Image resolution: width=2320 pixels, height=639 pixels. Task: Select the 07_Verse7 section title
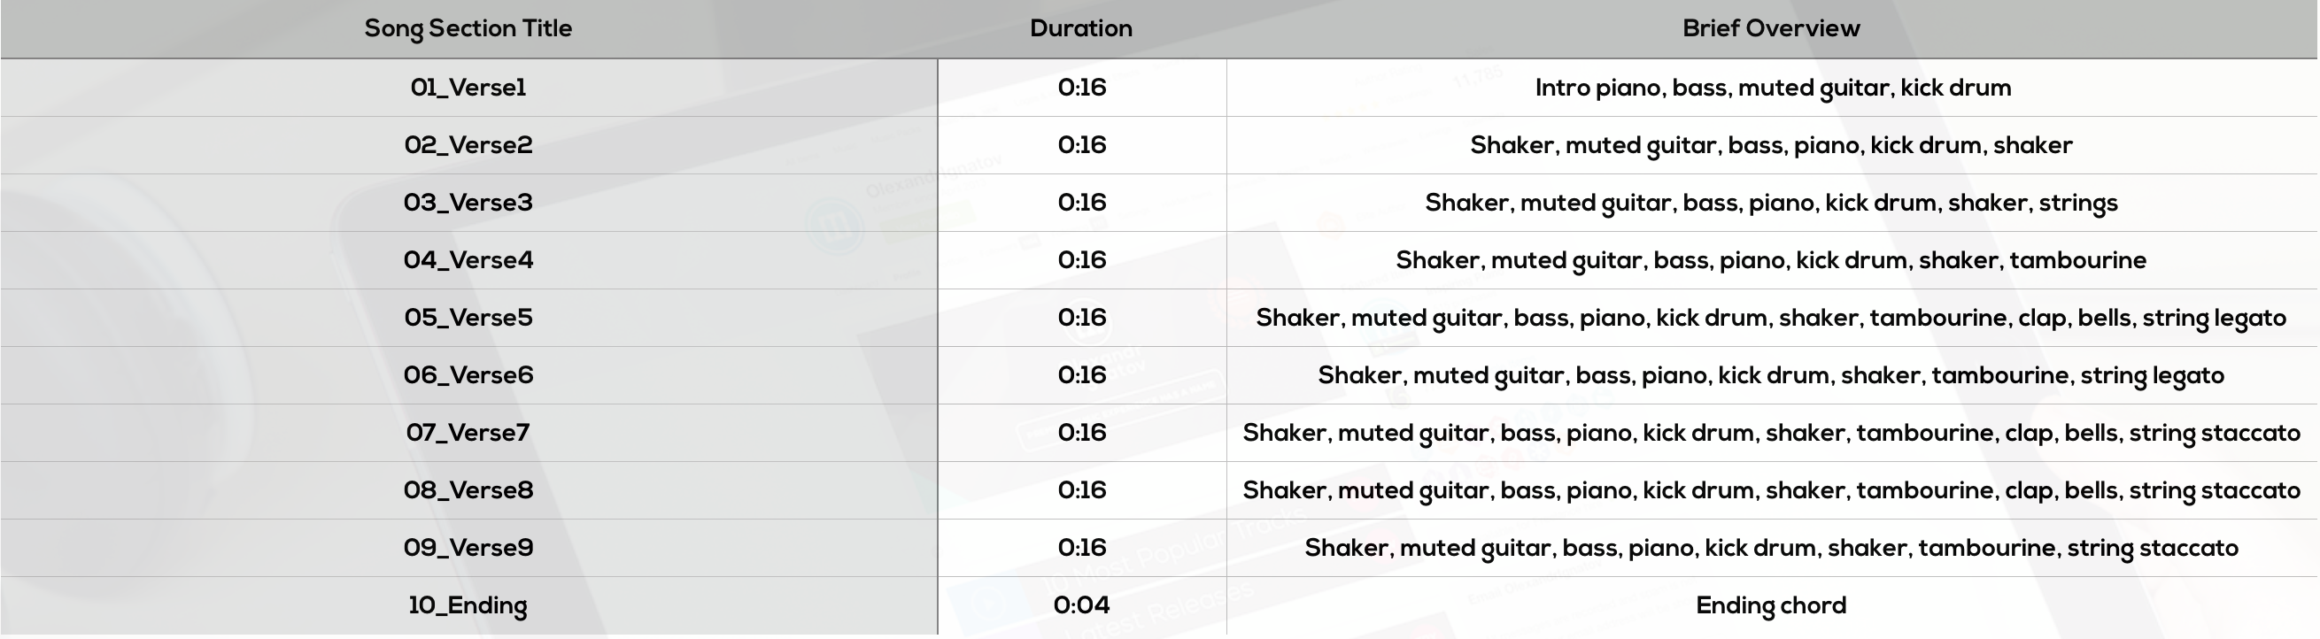(x=468, y=433)
